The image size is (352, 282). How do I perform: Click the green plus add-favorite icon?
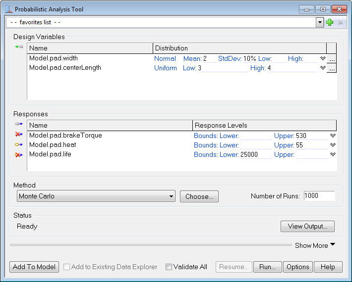tap(330, 22)
